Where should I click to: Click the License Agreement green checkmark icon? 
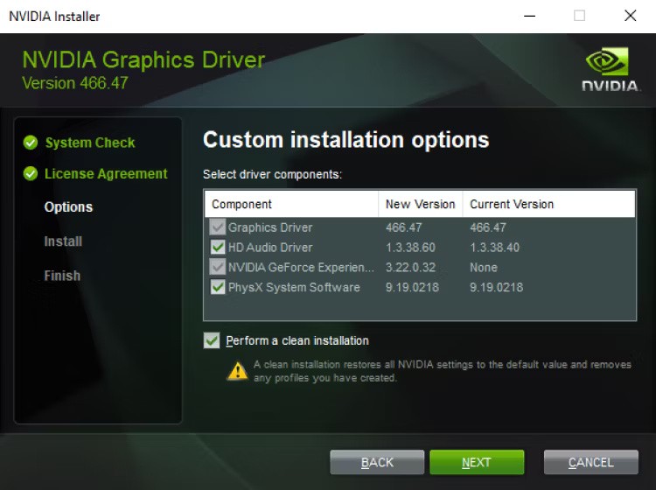click(31, 174)
